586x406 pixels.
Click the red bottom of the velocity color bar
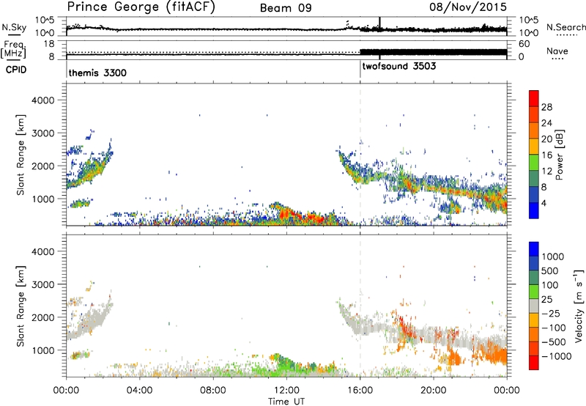[534, 363]
